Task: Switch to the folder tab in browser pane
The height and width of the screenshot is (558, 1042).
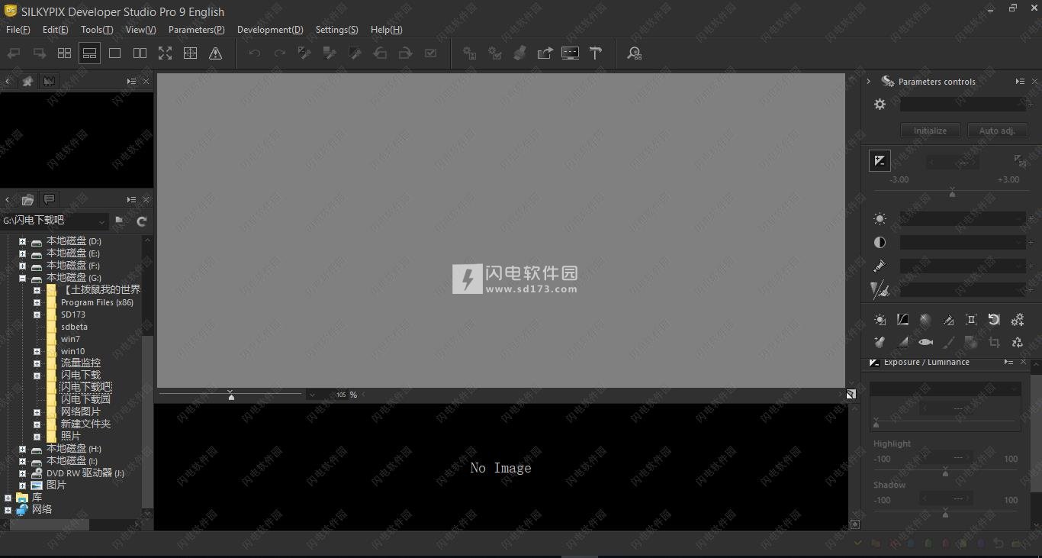Action: coord(28,200)
